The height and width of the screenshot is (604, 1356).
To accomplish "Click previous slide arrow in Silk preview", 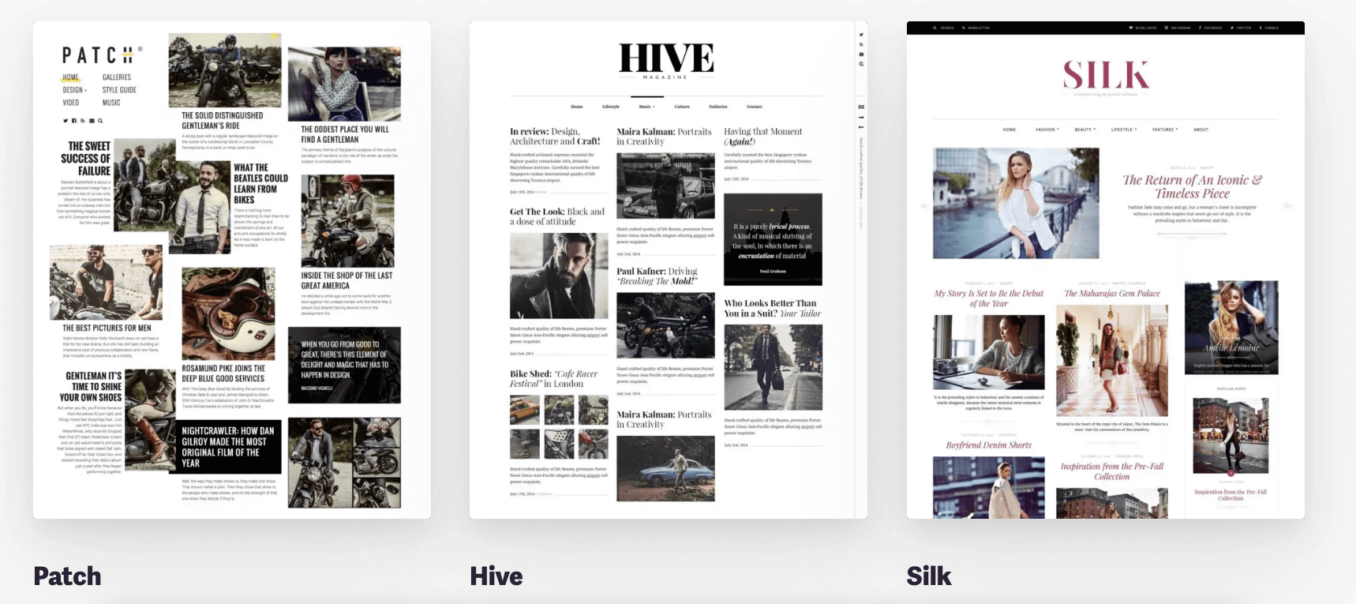I will tap(923, 206).
